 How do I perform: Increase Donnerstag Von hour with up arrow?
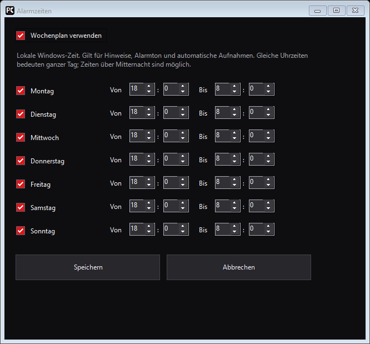149,156
